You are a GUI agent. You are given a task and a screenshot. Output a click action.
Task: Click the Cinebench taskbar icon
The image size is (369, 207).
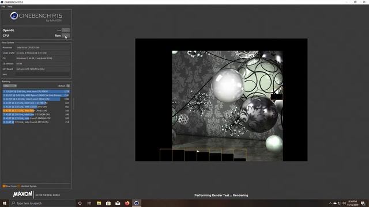click(x=137, y=203)
